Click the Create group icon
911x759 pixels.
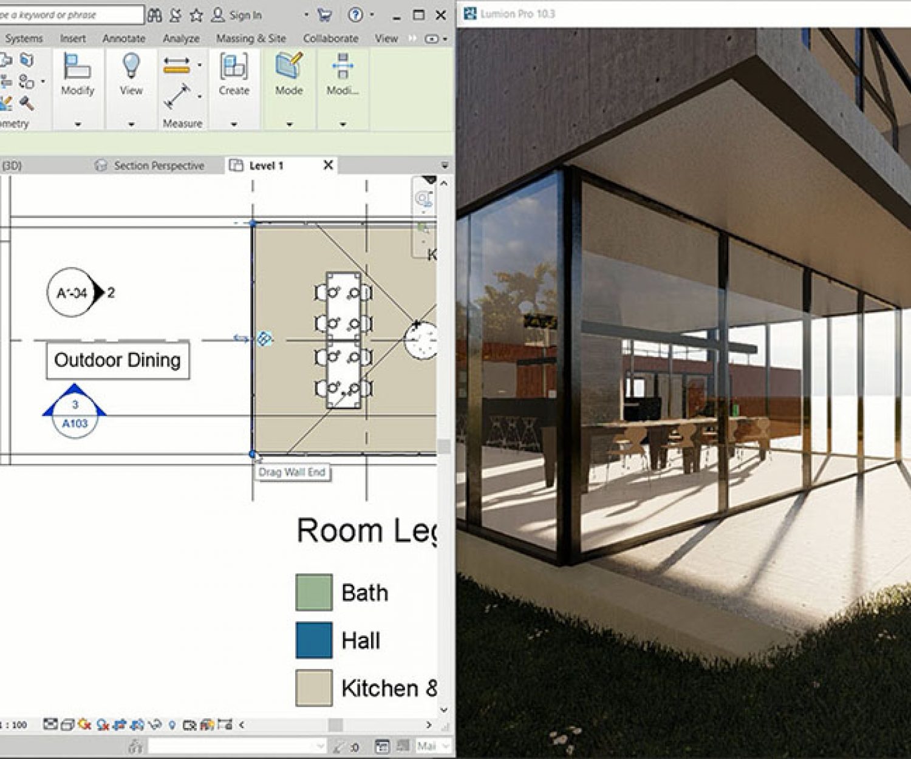pyautogui.click(x=234, y=67)
